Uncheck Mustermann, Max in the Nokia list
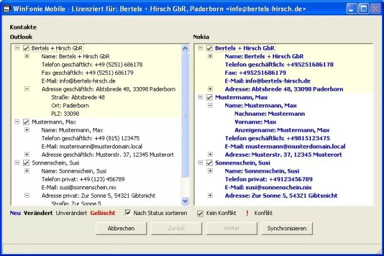This screenshot has width=384, height=256. click(209, 97)
